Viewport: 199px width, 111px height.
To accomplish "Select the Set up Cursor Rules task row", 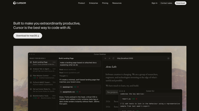I will (43, 90).
